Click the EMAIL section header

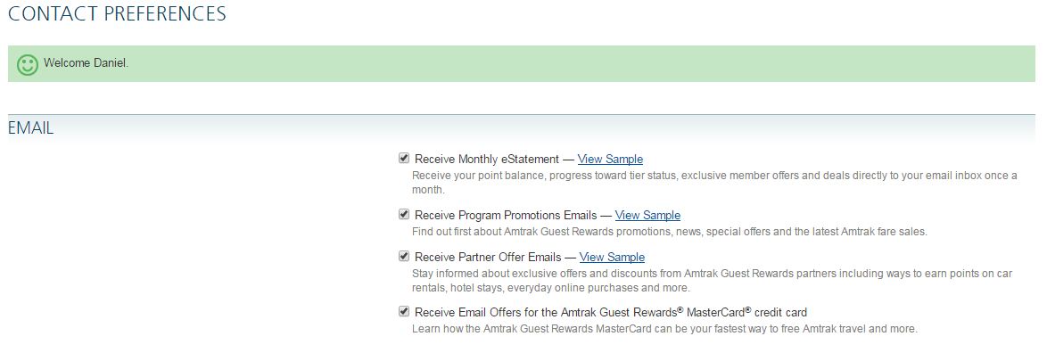click(31, 128)
